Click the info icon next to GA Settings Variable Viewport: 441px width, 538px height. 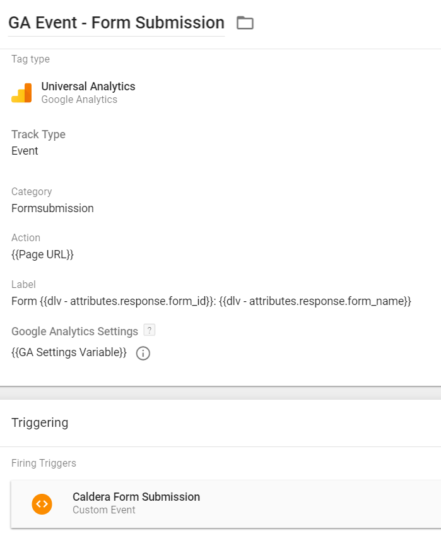[x=143, y=353]
